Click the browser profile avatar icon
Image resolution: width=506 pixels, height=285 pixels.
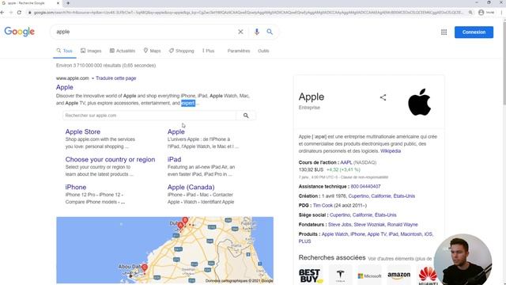coord(481,13)
